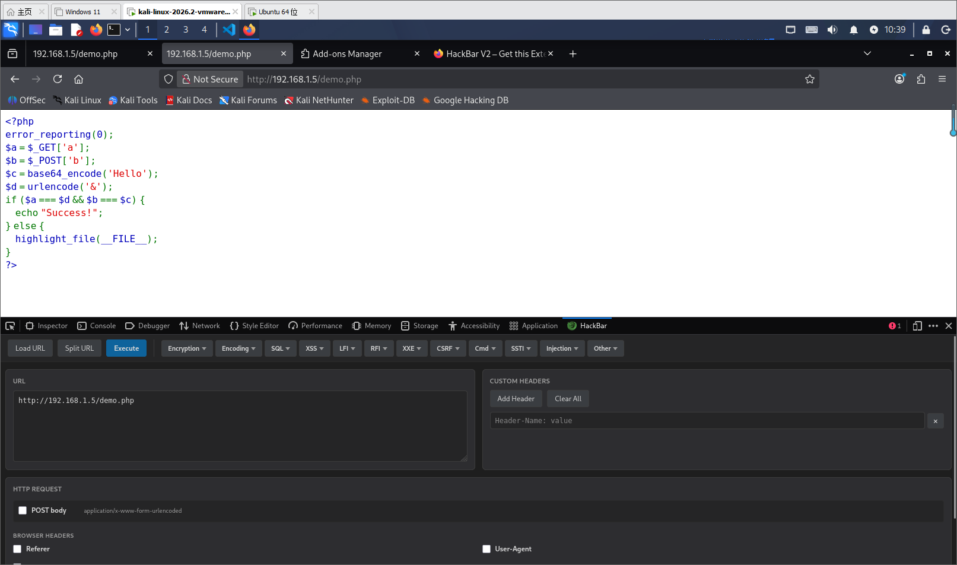Open the VS Code taskbar icon
957x565 pixels.
click(x=229, y=30)
